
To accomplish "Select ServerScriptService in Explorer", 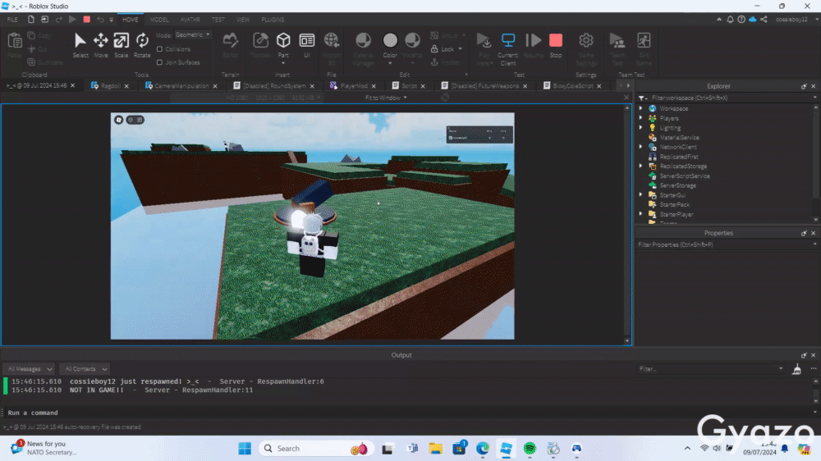I will (685, 176).
